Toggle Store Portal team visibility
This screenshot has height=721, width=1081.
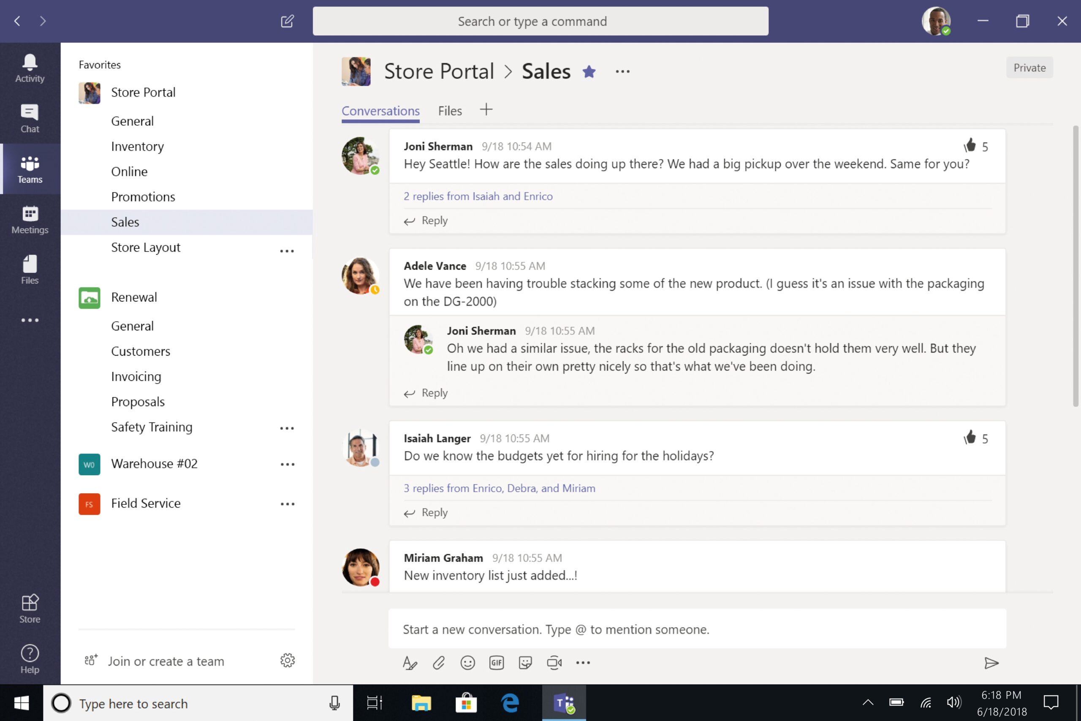click(142, 92)
